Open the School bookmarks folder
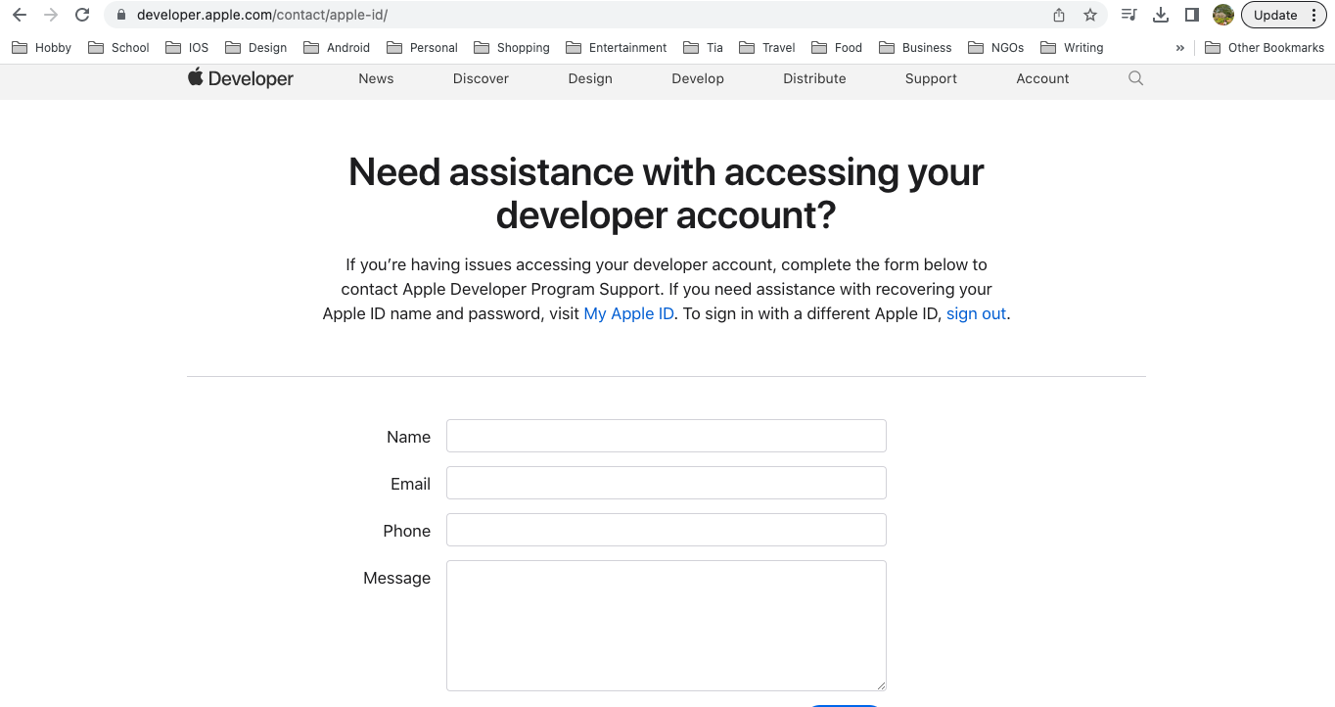Screen dimensions: 1335x707 [118, 47]
